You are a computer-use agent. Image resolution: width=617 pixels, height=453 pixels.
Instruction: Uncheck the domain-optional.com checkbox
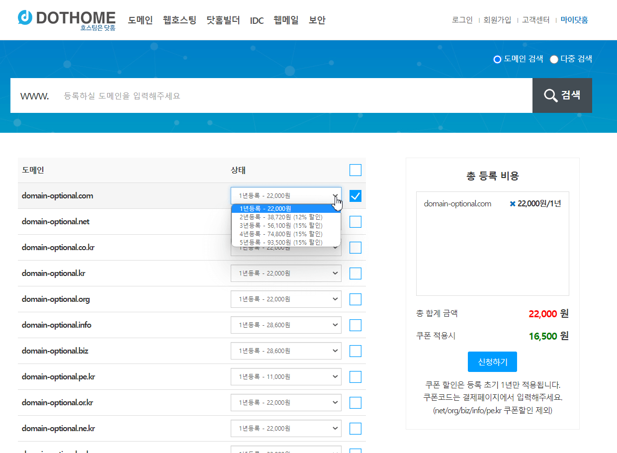[355, 195]
